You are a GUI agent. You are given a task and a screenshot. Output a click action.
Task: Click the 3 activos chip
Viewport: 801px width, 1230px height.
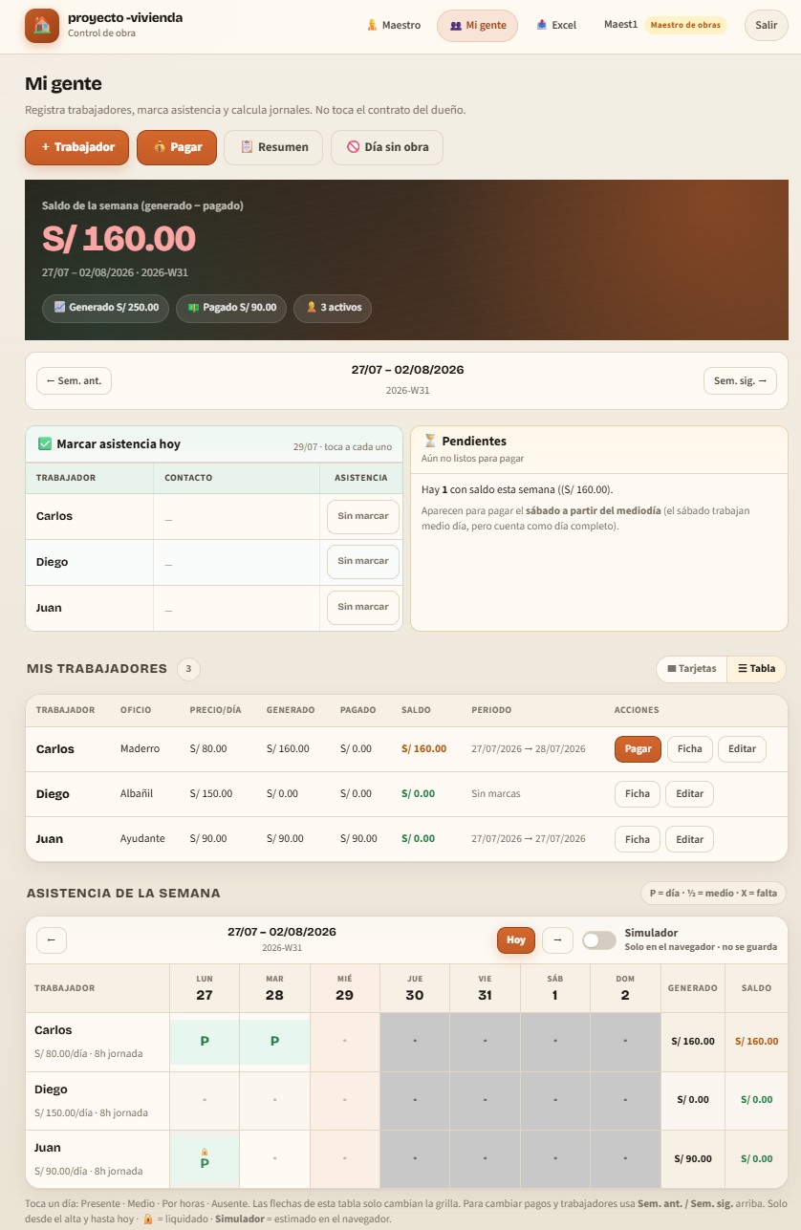click(x=333, y=308)
